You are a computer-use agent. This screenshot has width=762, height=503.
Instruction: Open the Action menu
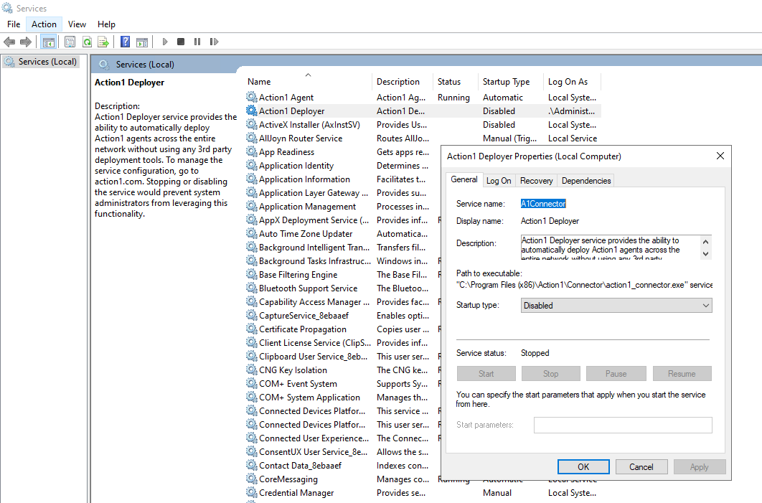pos(43,24)
